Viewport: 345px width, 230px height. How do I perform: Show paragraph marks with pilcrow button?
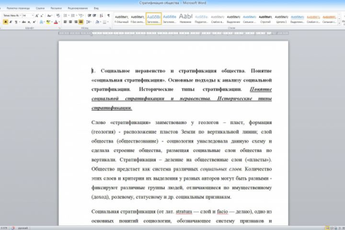pyautogui.click(x=108, y=16)
